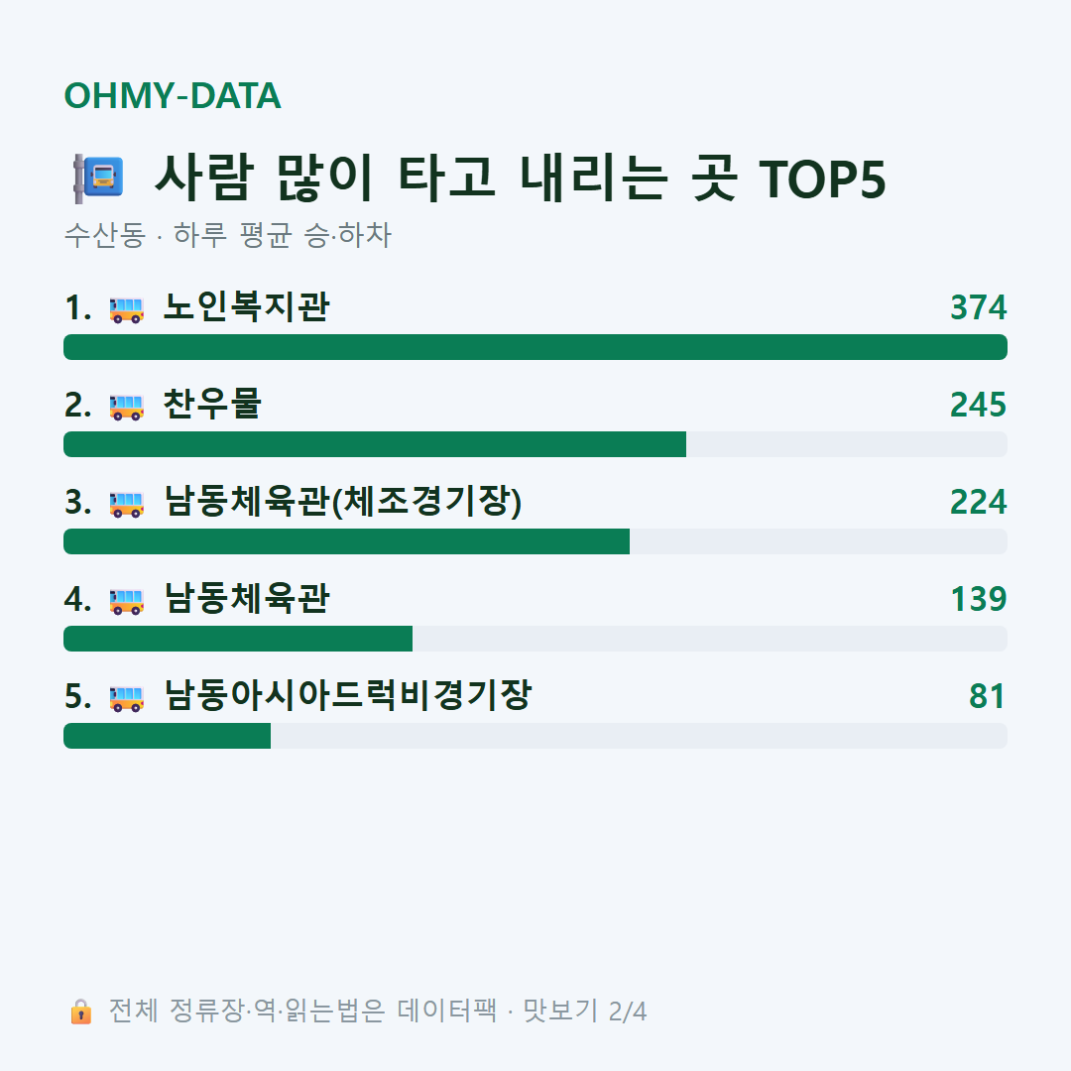Click the bus icon in rank 4 row

[x=126, y=601]
